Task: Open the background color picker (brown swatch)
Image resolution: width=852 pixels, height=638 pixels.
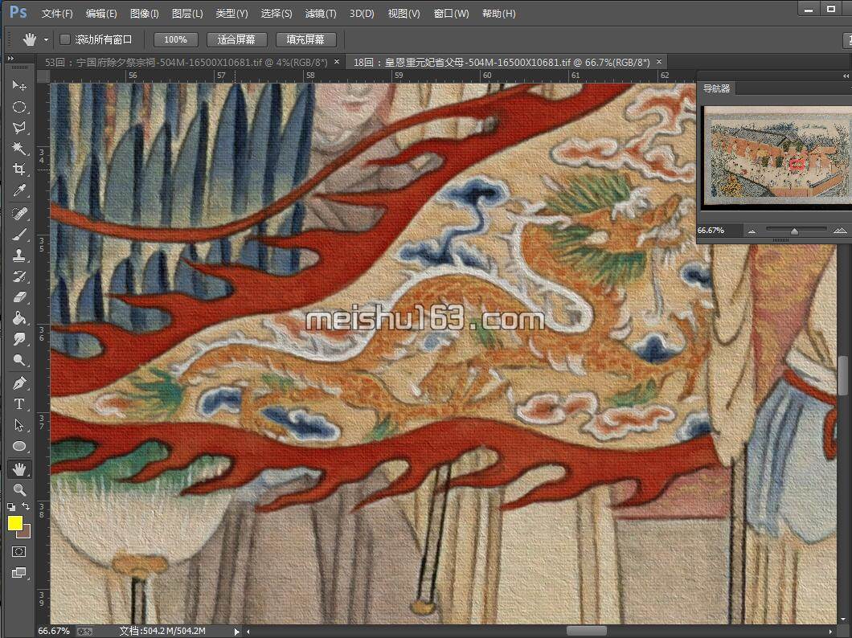Action: pyautogui.click(x=26, y=533)
